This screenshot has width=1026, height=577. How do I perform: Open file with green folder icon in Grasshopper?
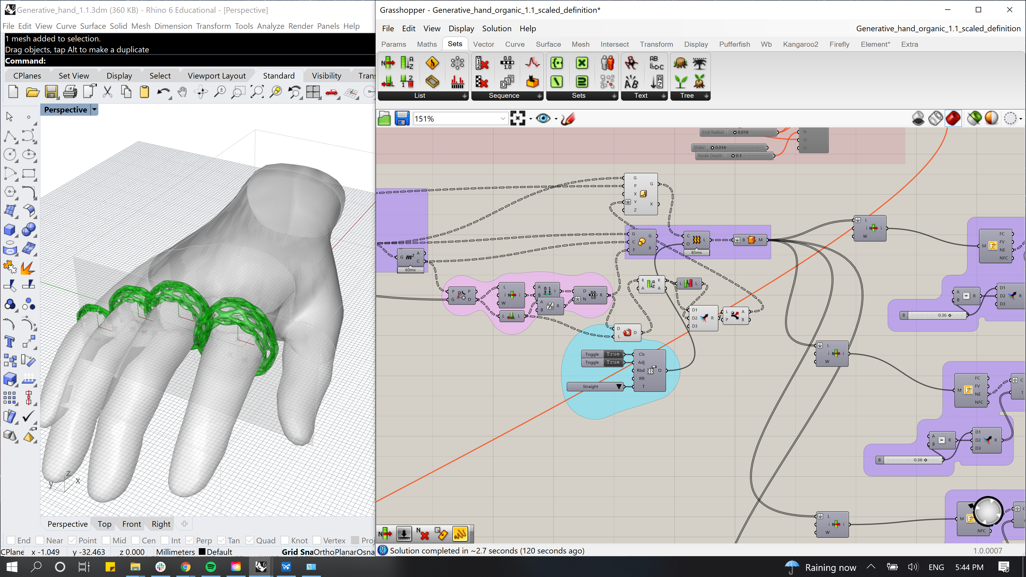[x=384, y=118]
